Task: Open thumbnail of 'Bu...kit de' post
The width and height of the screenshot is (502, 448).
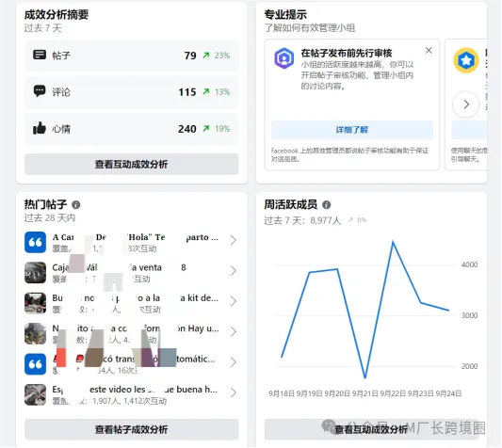Action: pos(35,303)
